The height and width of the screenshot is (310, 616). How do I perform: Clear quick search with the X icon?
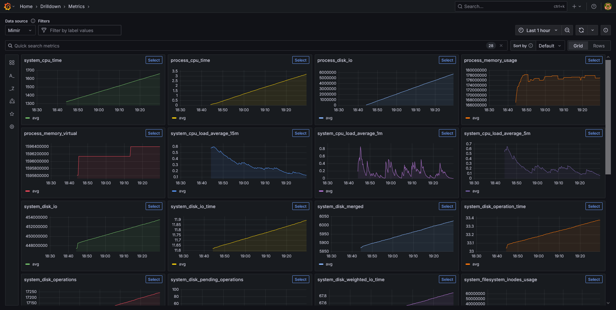tap(501, 46)
